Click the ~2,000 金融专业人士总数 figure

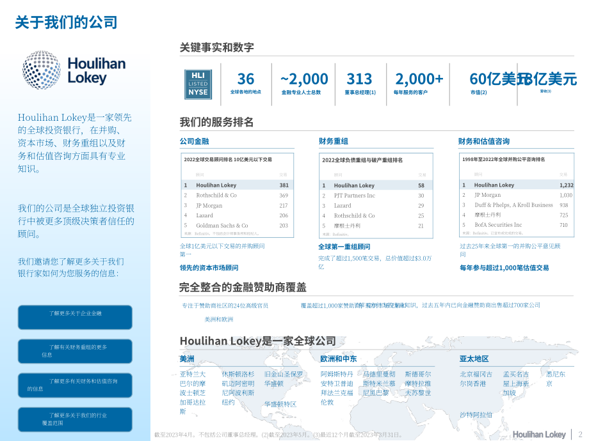tap(303, 84)
